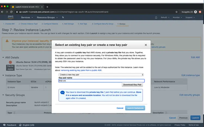Open the Create a new key pair dropdown
The width and height of the screenshot is (204, 127).
(x=101, y=75)
